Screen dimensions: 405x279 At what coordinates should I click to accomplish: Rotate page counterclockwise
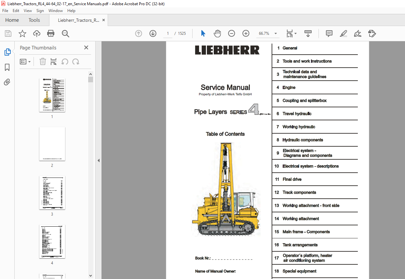[x=65, y=61]
